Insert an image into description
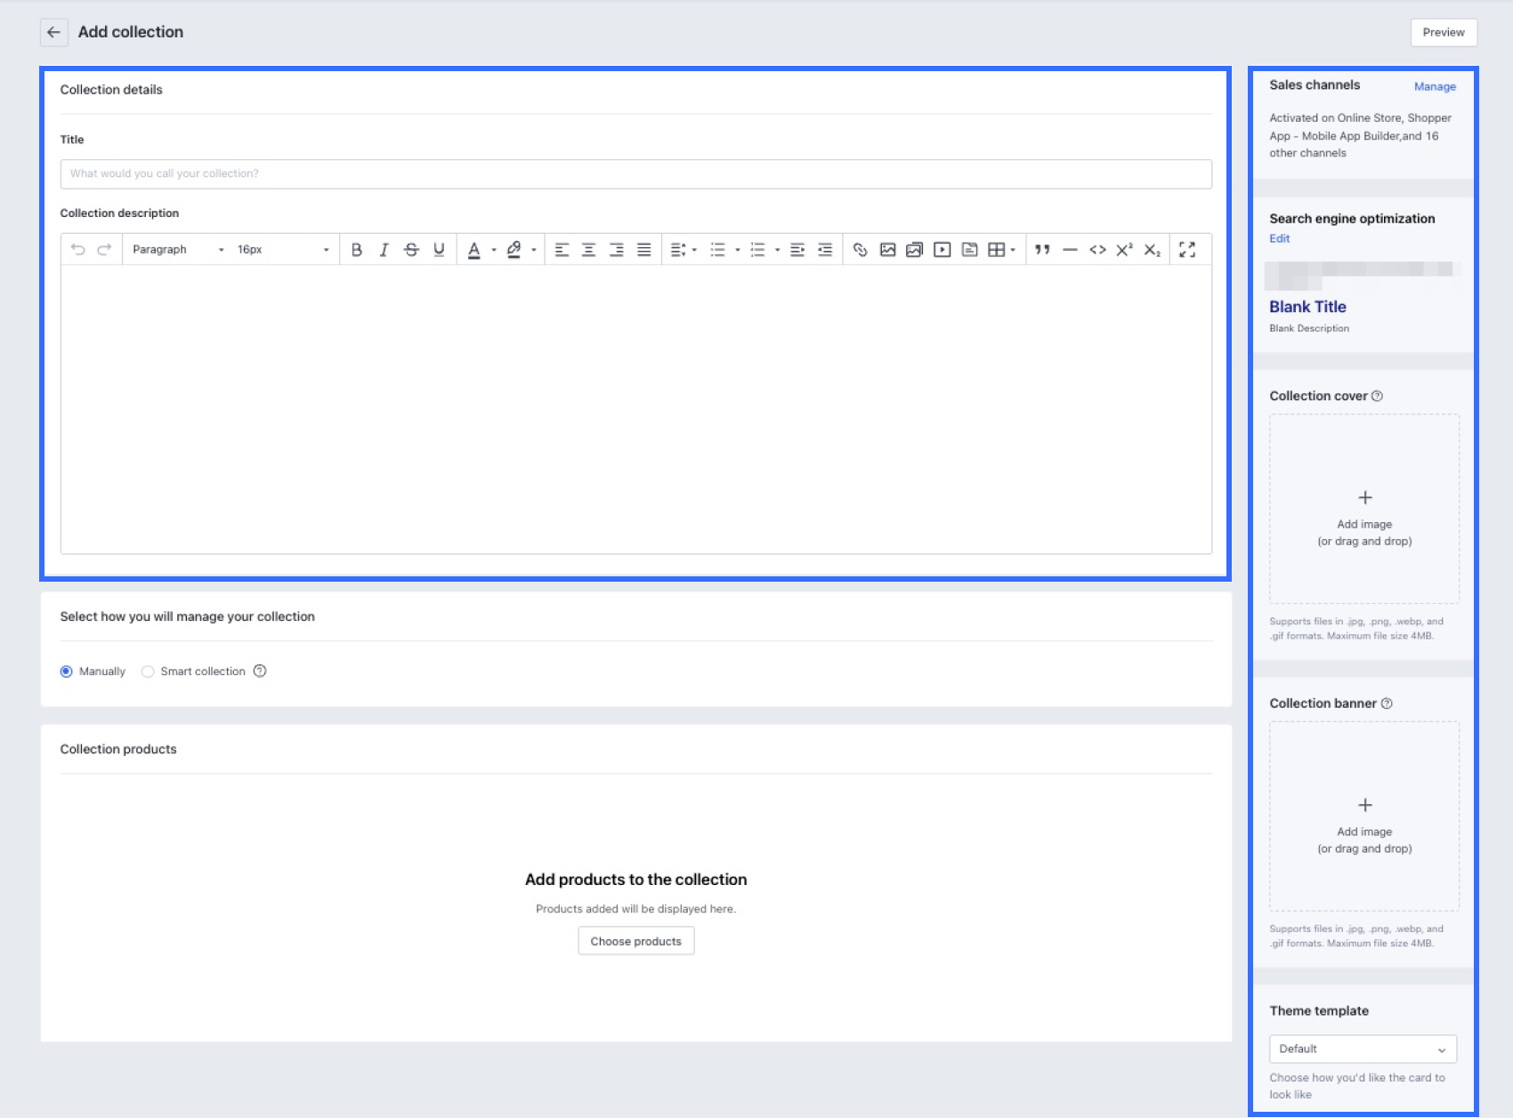 point(887,250)
